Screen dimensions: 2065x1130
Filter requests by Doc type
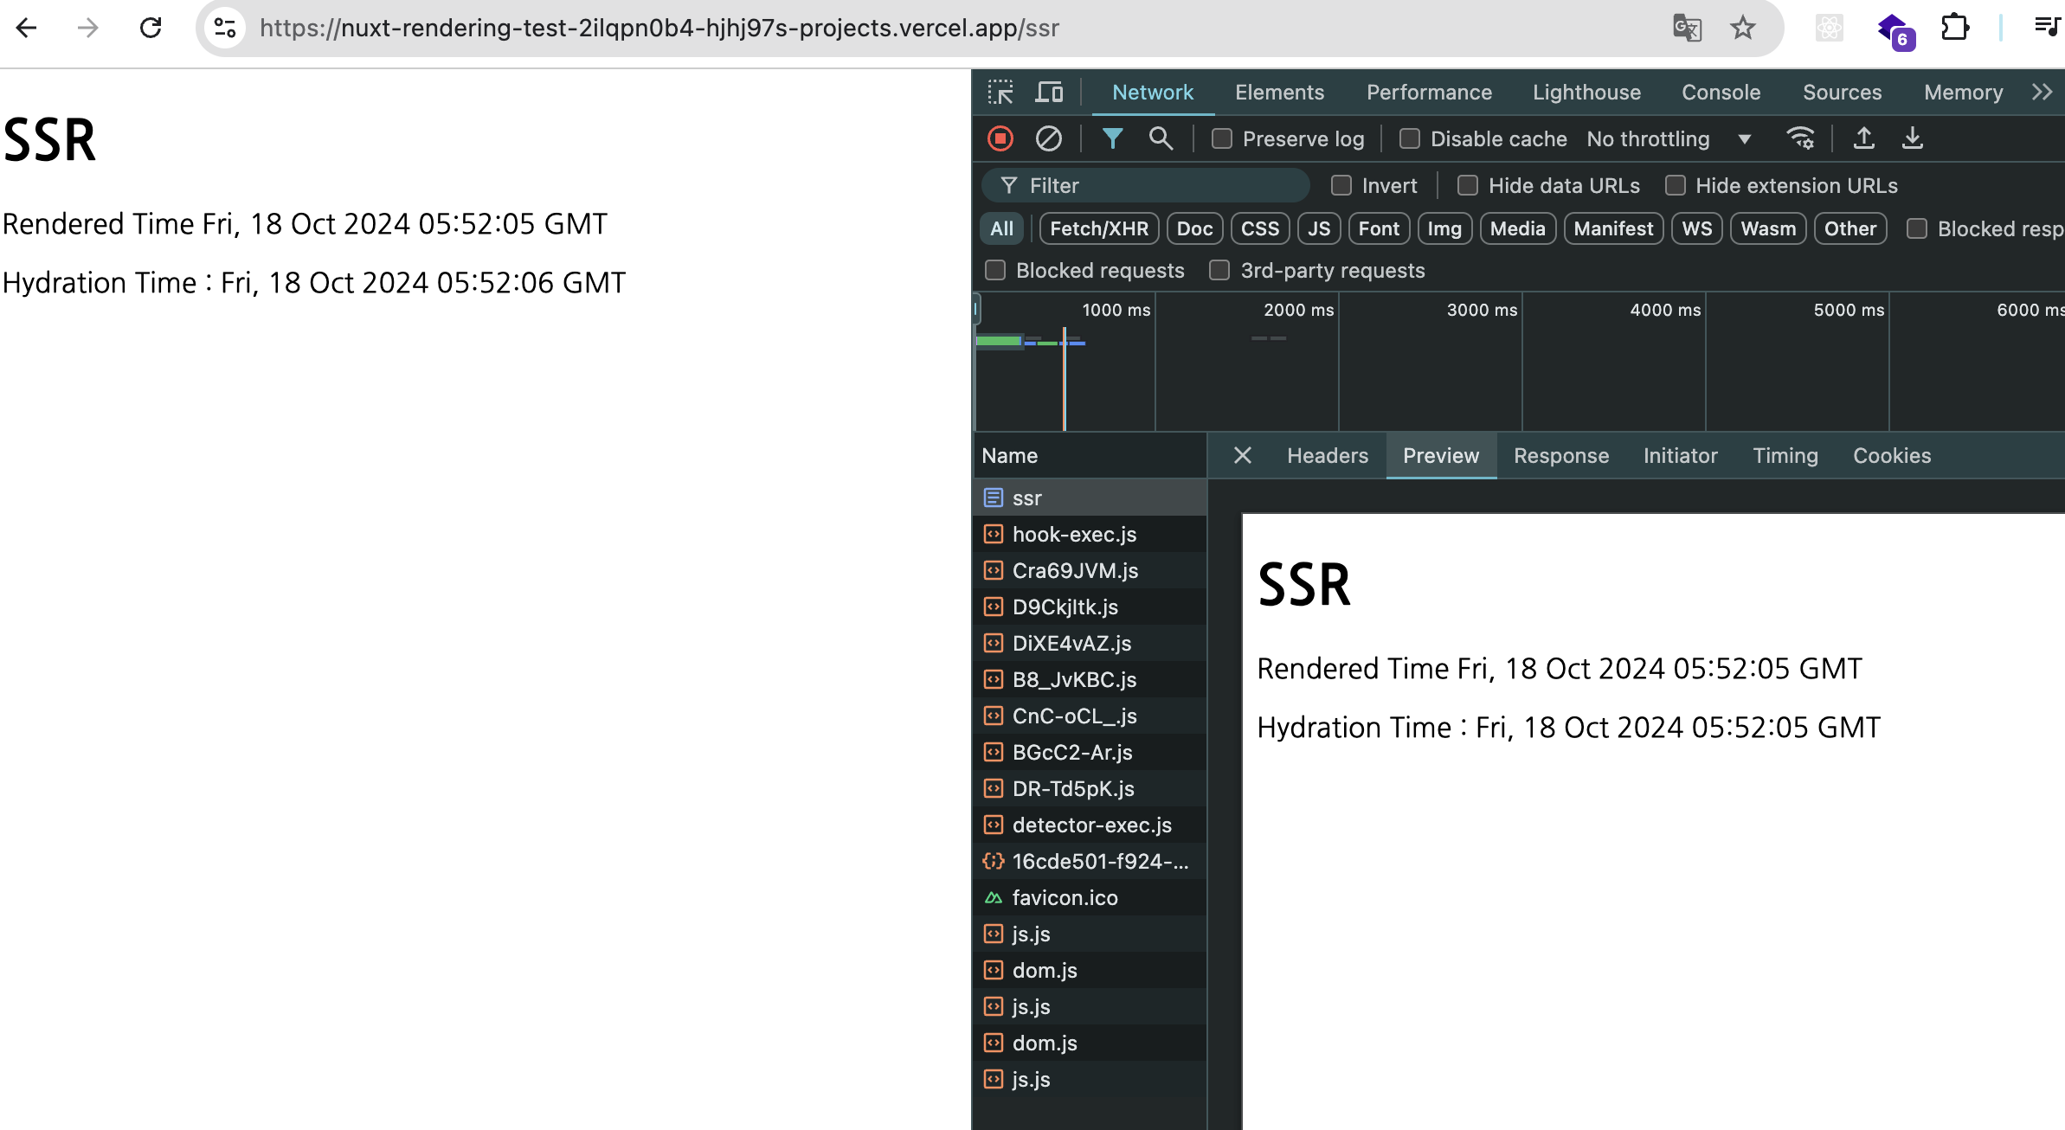pos(1194,228)
